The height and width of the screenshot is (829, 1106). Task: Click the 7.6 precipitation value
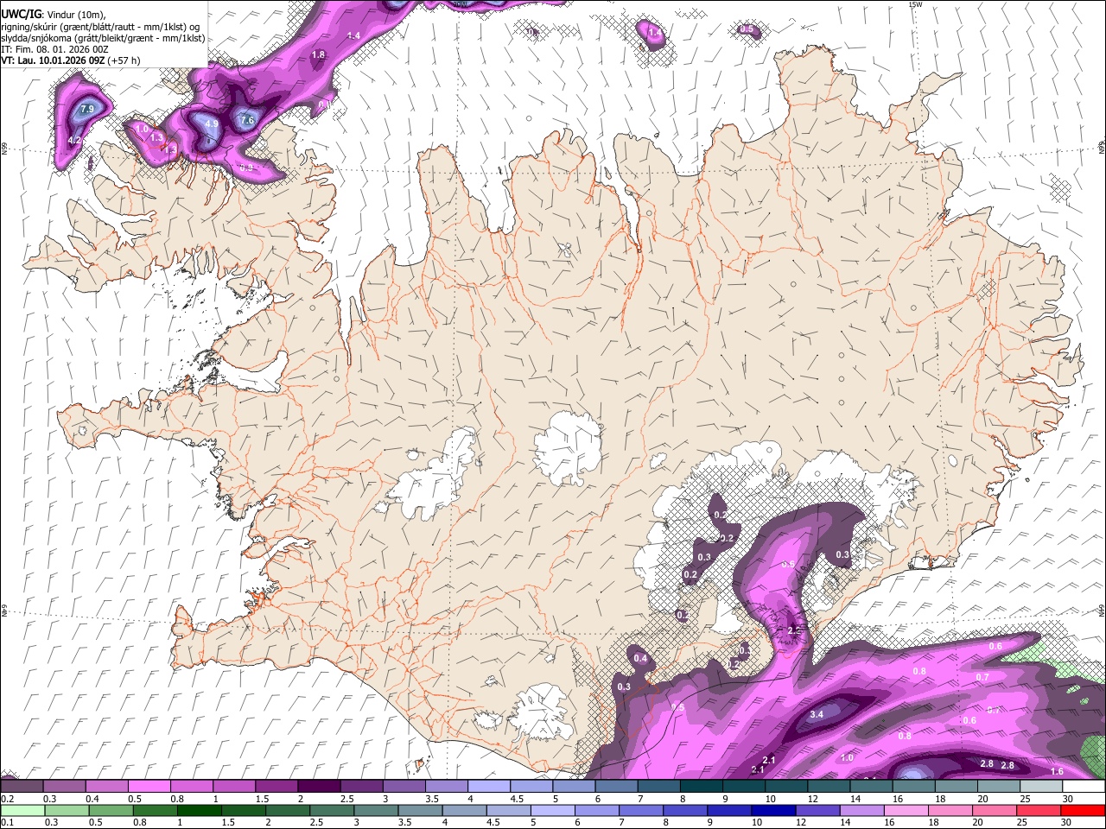point(247,120)
